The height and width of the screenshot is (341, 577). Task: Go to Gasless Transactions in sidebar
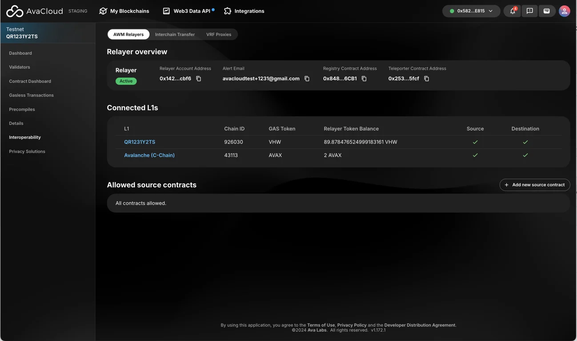pyautogui.click(x=31, y=95)
